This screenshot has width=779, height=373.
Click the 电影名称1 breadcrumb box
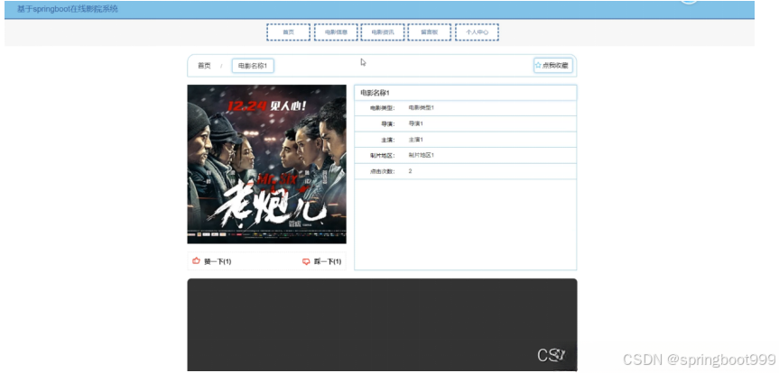click(x=253, y=66)
